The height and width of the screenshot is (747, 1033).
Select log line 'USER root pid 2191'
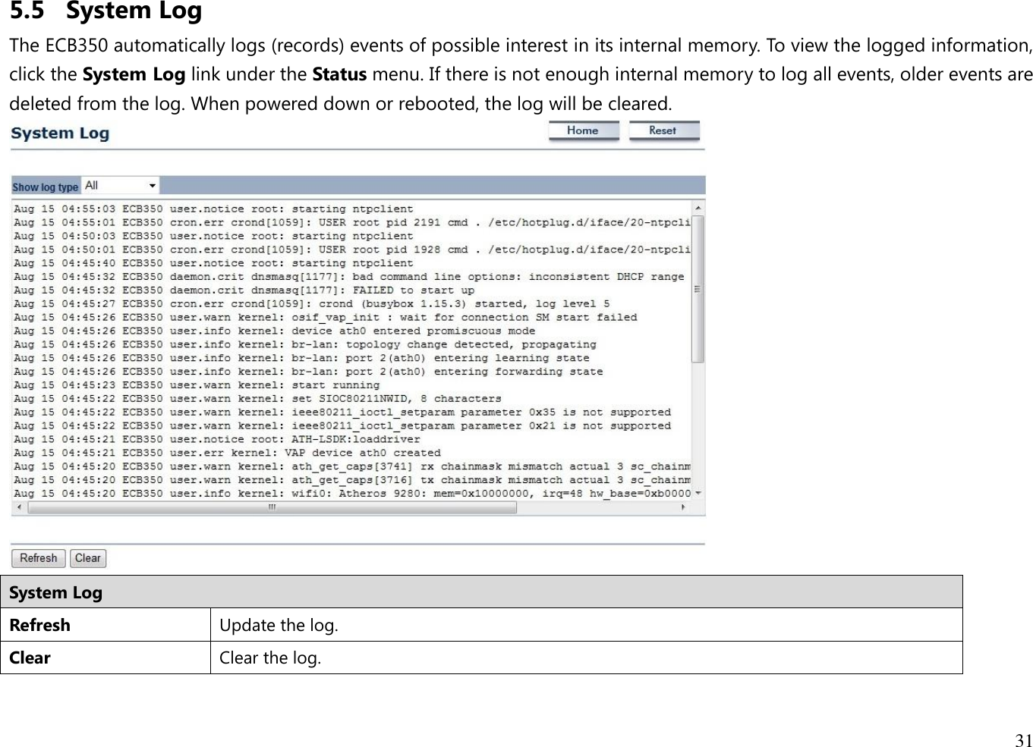[x=352, y=223]
